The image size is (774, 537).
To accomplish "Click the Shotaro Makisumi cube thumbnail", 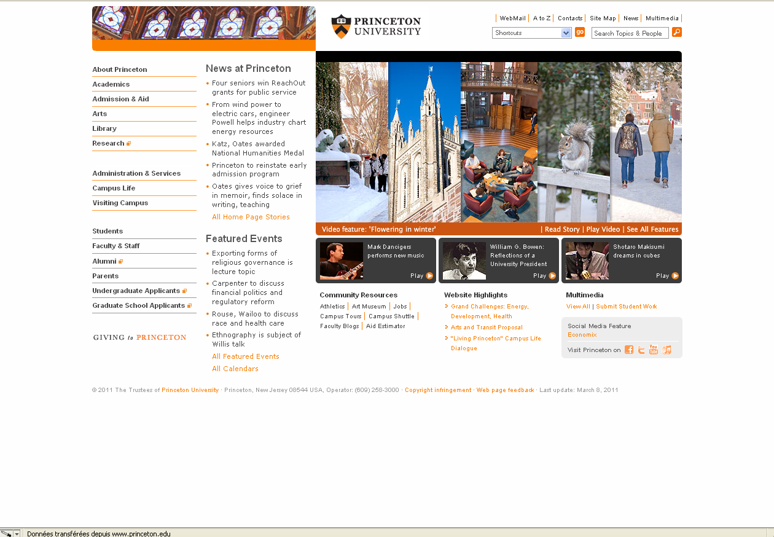I will point(587,261).
